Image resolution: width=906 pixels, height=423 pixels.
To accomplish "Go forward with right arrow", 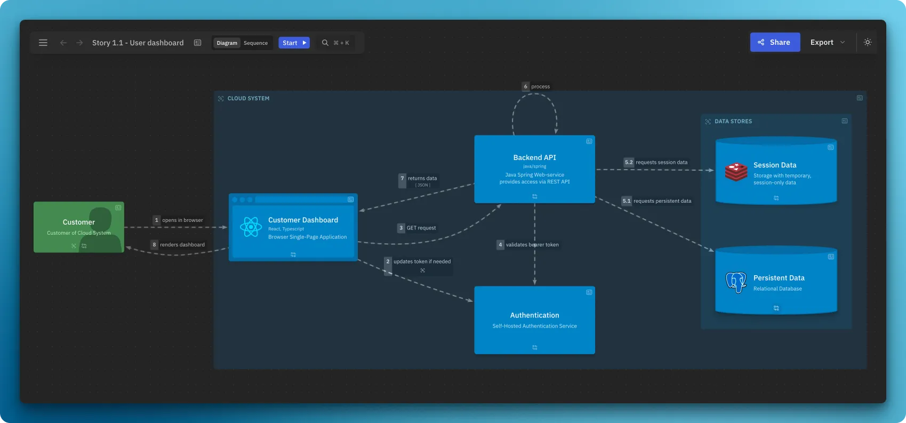I will point(79,43).
